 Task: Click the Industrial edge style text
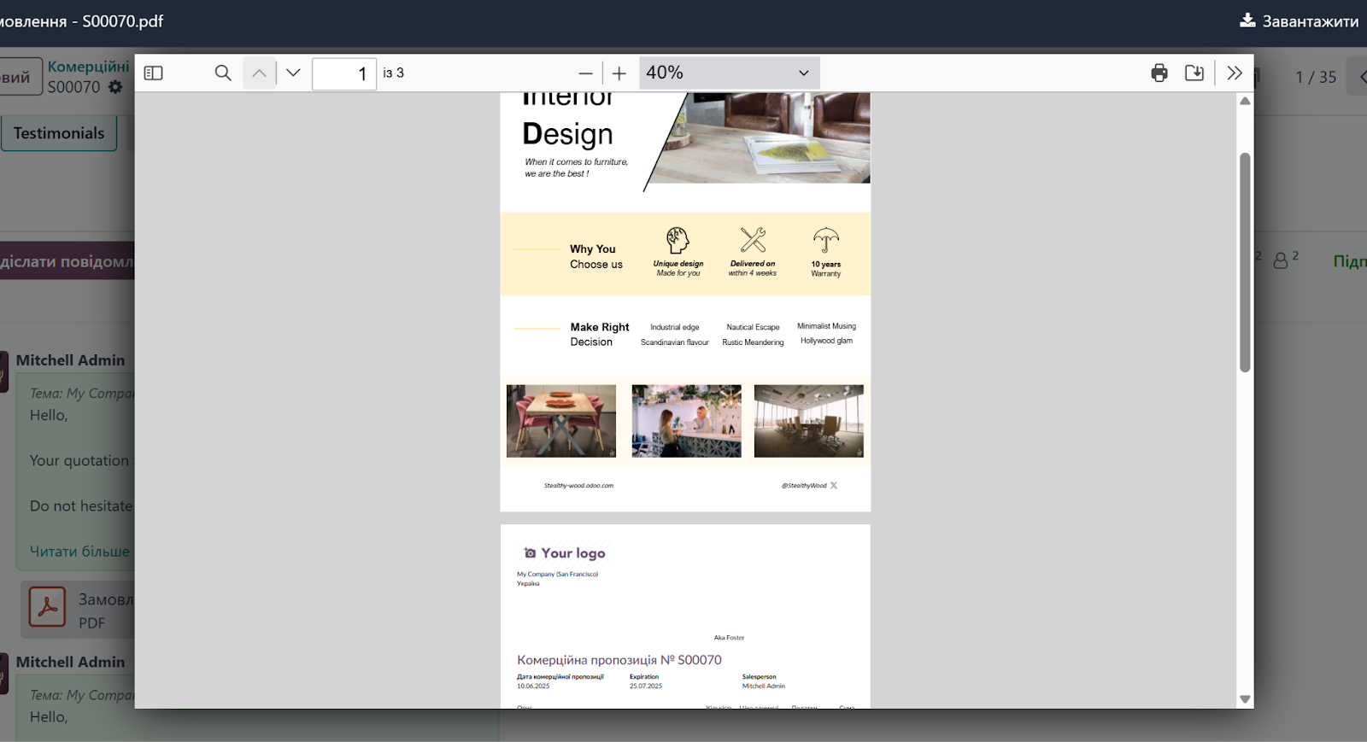[x=675, y=327]
